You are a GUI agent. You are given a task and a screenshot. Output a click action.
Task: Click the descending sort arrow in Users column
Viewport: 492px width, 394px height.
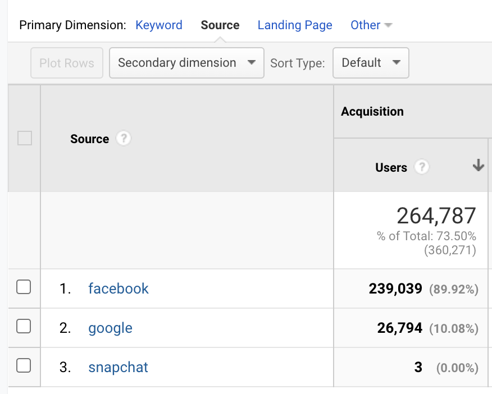(x=478, y=166)
